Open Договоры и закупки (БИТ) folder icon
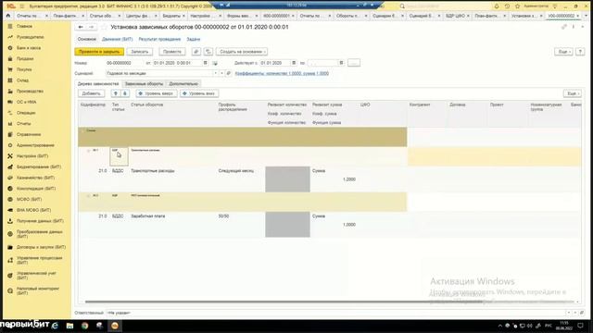This screenshot has width=593, height=333. point(10,247)
